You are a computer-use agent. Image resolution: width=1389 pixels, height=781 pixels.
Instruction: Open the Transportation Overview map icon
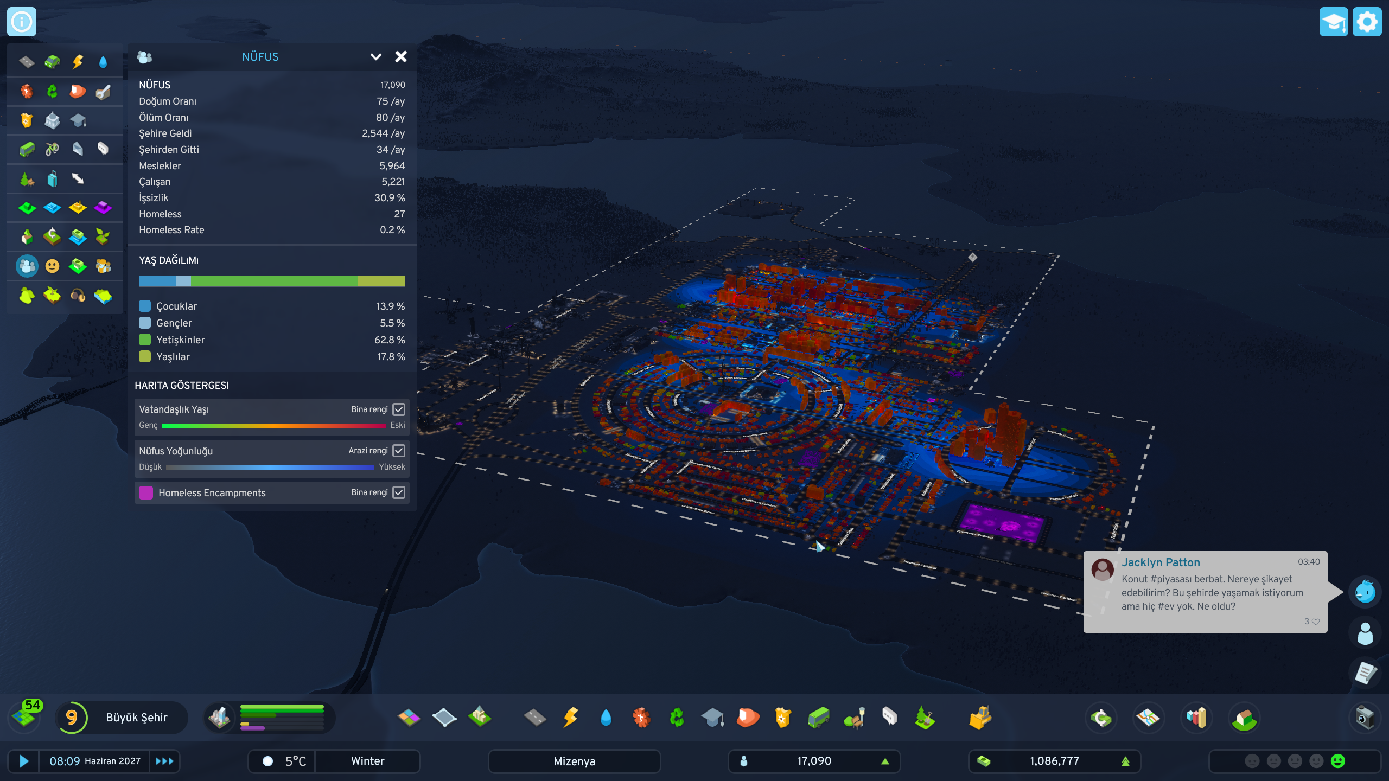pyautogui.click(x=1149, y=719)
